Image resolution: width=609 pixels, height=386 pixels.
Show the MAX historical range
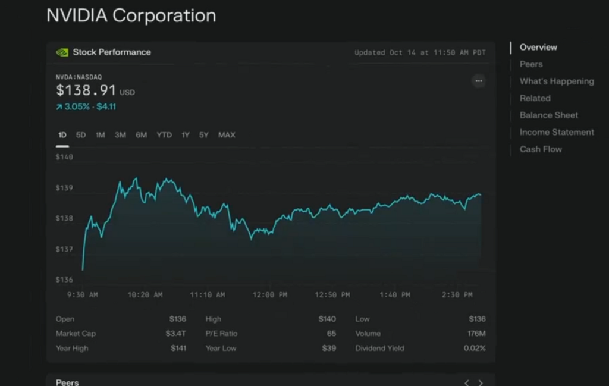(x=226, y=135)
